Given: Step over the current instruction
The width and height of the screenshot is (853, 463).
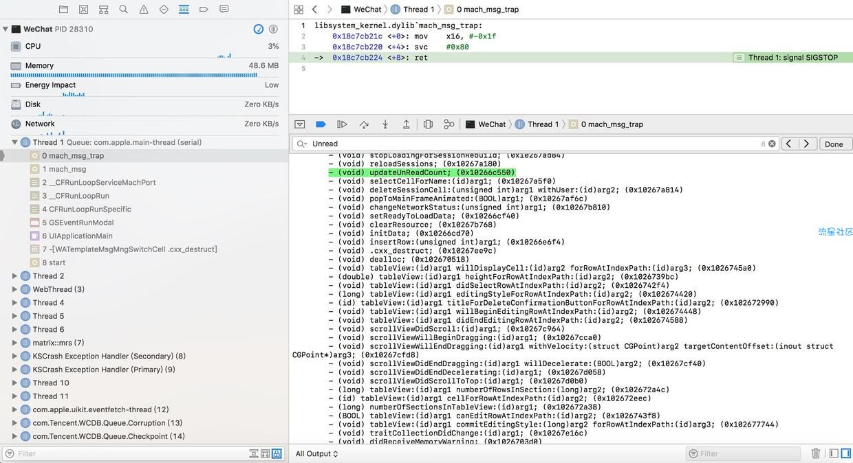Looking at the screenshot, I should pos(364,124).
